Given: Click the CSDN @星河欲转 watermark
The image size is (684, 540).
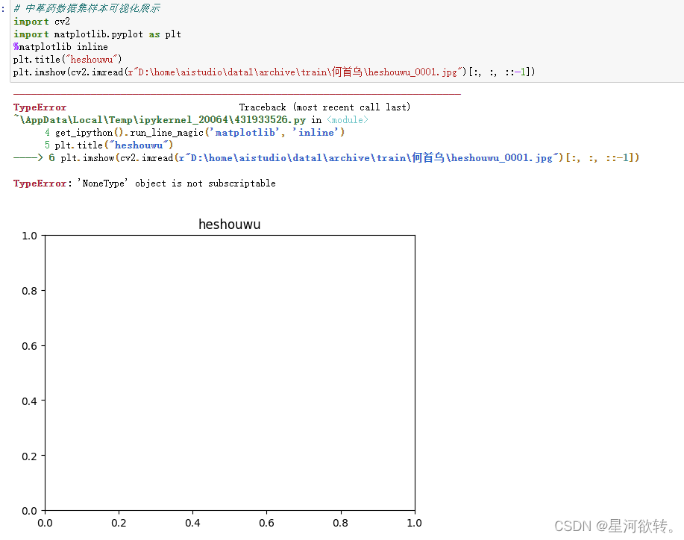Looking at the screenshot, I should point(613,526).
